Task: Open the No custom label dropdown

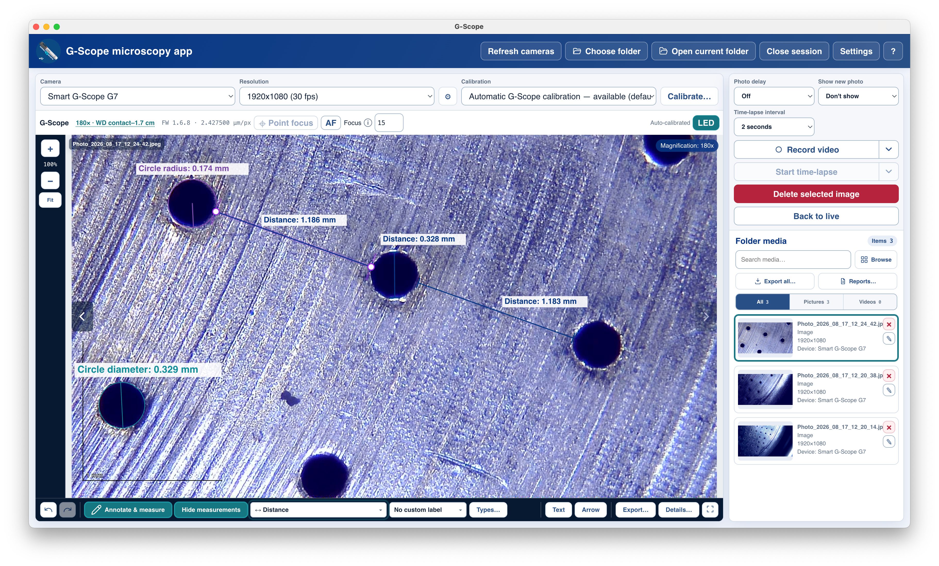Action: [427, 510]
